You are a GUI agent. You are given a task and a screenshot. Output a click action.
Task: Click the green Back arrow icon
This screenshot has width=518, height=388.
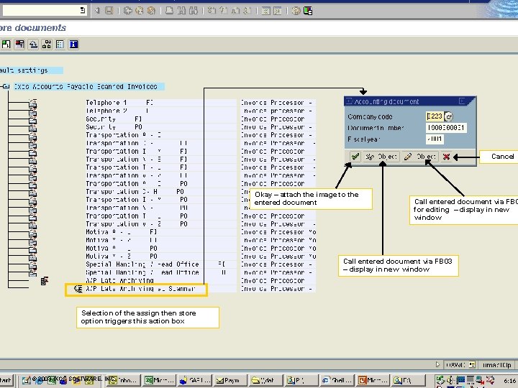click(127, 11)
